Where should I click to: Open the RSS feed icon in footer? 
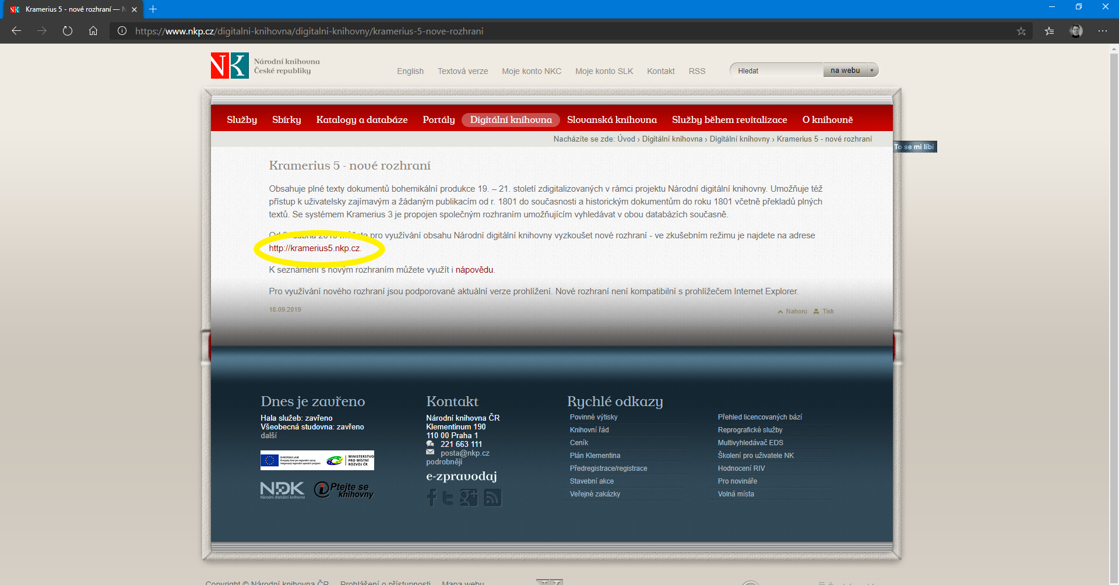click(492, 498)
